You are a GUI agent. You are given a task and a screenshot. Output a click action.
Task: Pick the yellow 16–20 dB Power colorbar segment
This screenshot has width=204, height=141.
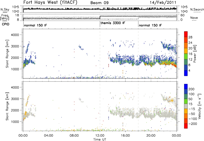coord(186,51)
